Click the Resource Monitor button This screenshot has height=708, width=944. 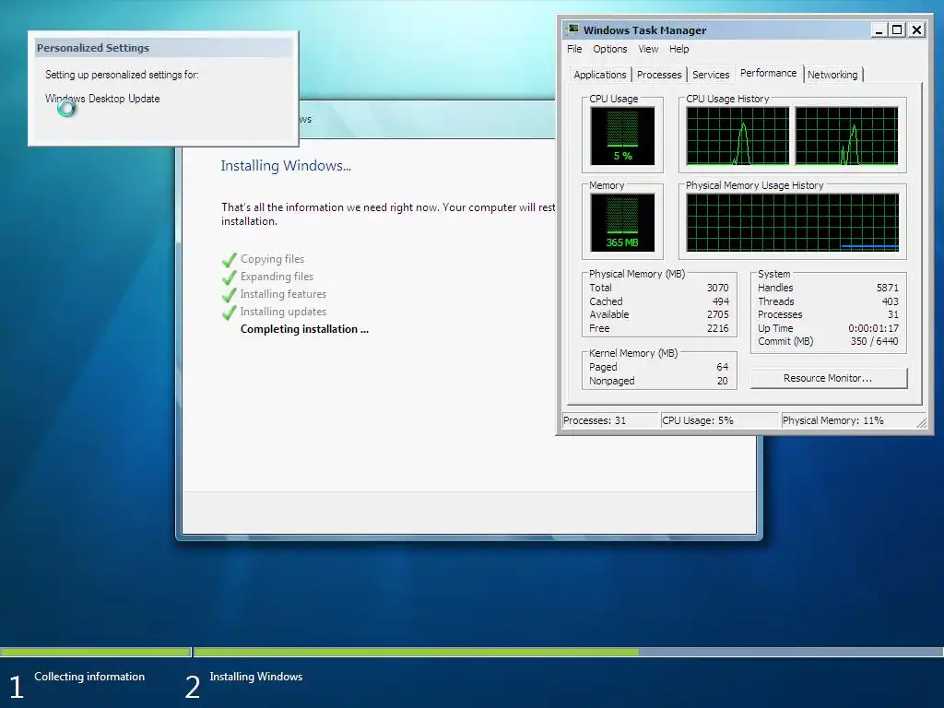coord(829,378)
